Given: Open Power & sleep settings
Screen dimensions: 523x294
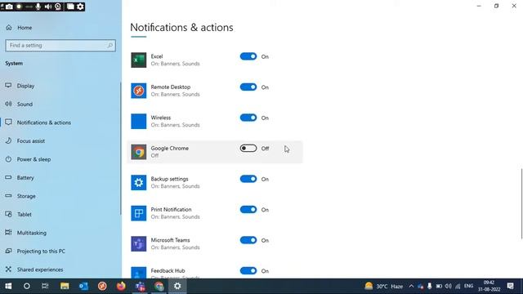Looking at the screenshot, I should (60, 159).
